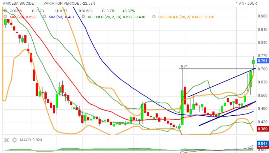Click the blue 0.047 MACD value tag

[263, 143]
